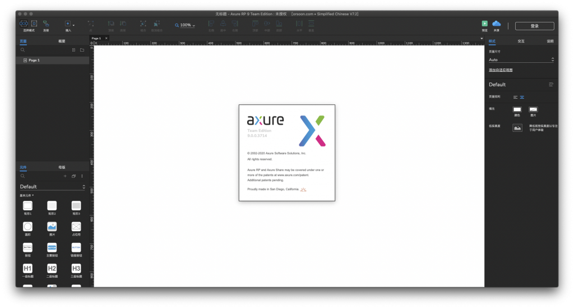Switch to the Outline (概要) tab
574x308 pixels.
(x=62, y=42)
